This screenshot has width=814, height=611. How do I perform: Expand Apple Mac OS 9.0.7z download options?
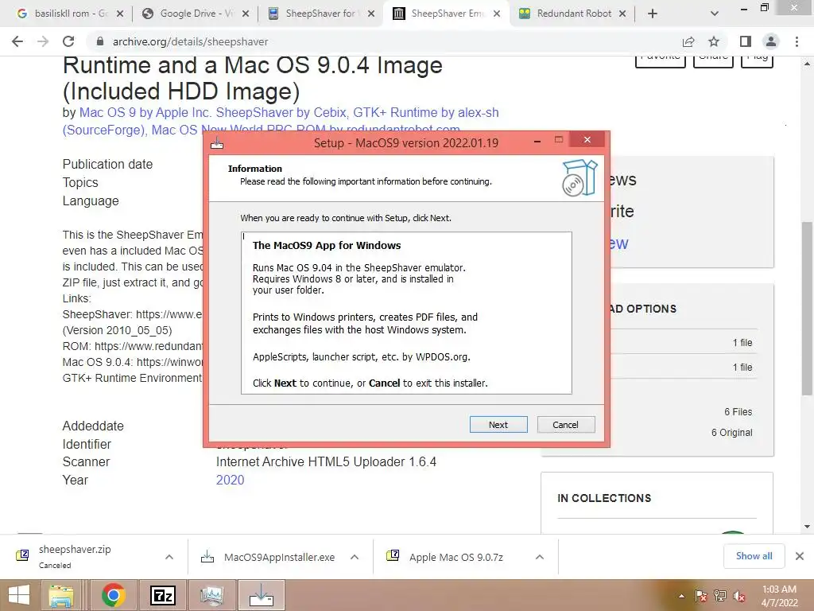pyautogui.click(x=540, y=557)
